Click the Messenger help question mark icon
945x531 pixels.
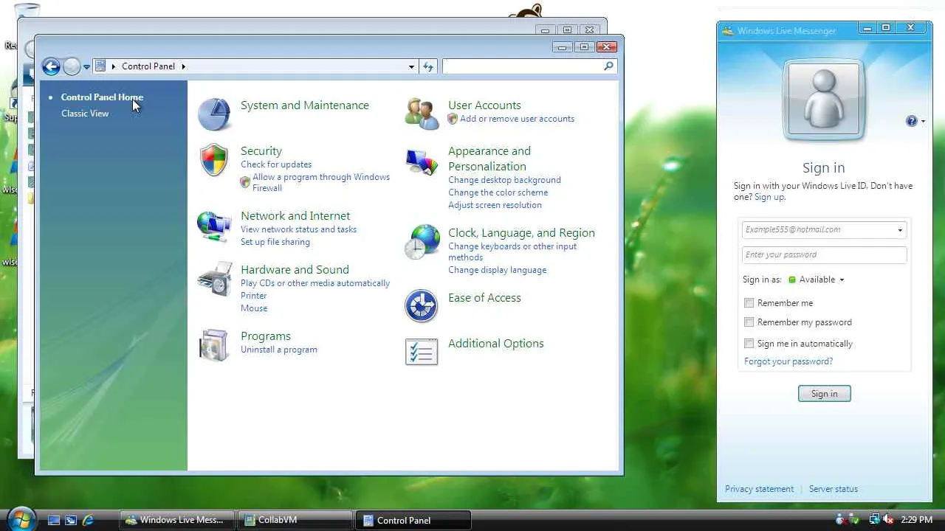911,121
